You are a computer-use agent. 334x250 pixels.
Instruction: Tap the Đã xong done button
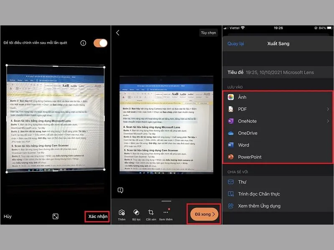(x=204, y=214)
